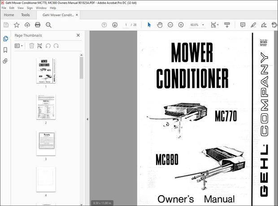Viewport: 278px width, 206px height.
Task: Click the cloud upload icon
Action: coord(27,25)
